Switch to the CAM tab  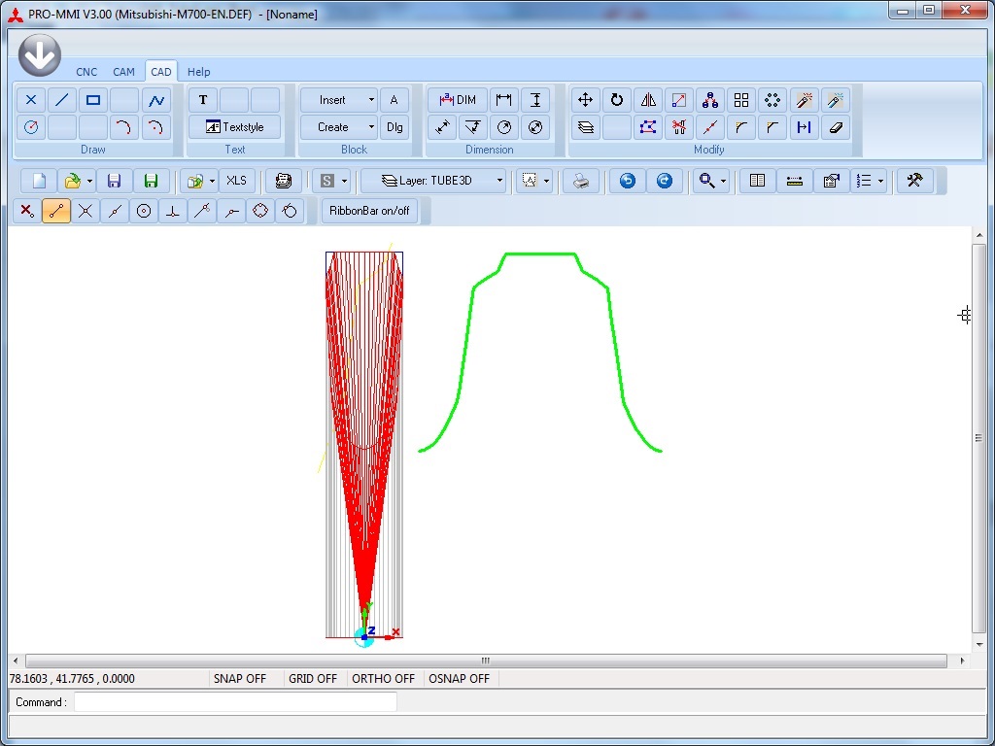pyautogui.click(x=123, y=72)
